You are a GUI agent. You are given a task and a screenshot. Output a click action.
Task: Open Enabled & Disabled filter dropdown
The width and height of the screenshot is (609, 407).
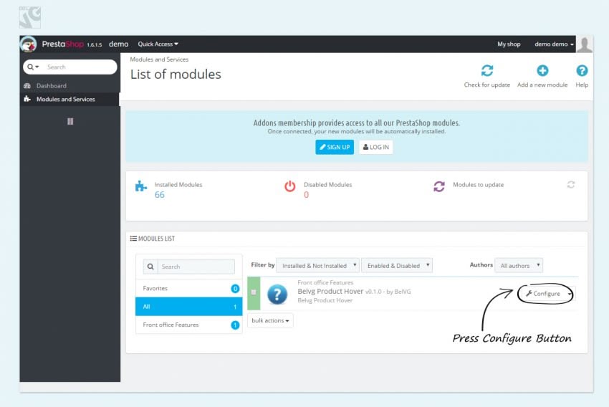397,266
